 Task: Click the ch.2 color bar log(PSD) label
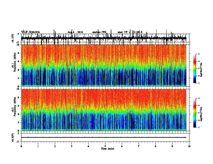[201, 114]
